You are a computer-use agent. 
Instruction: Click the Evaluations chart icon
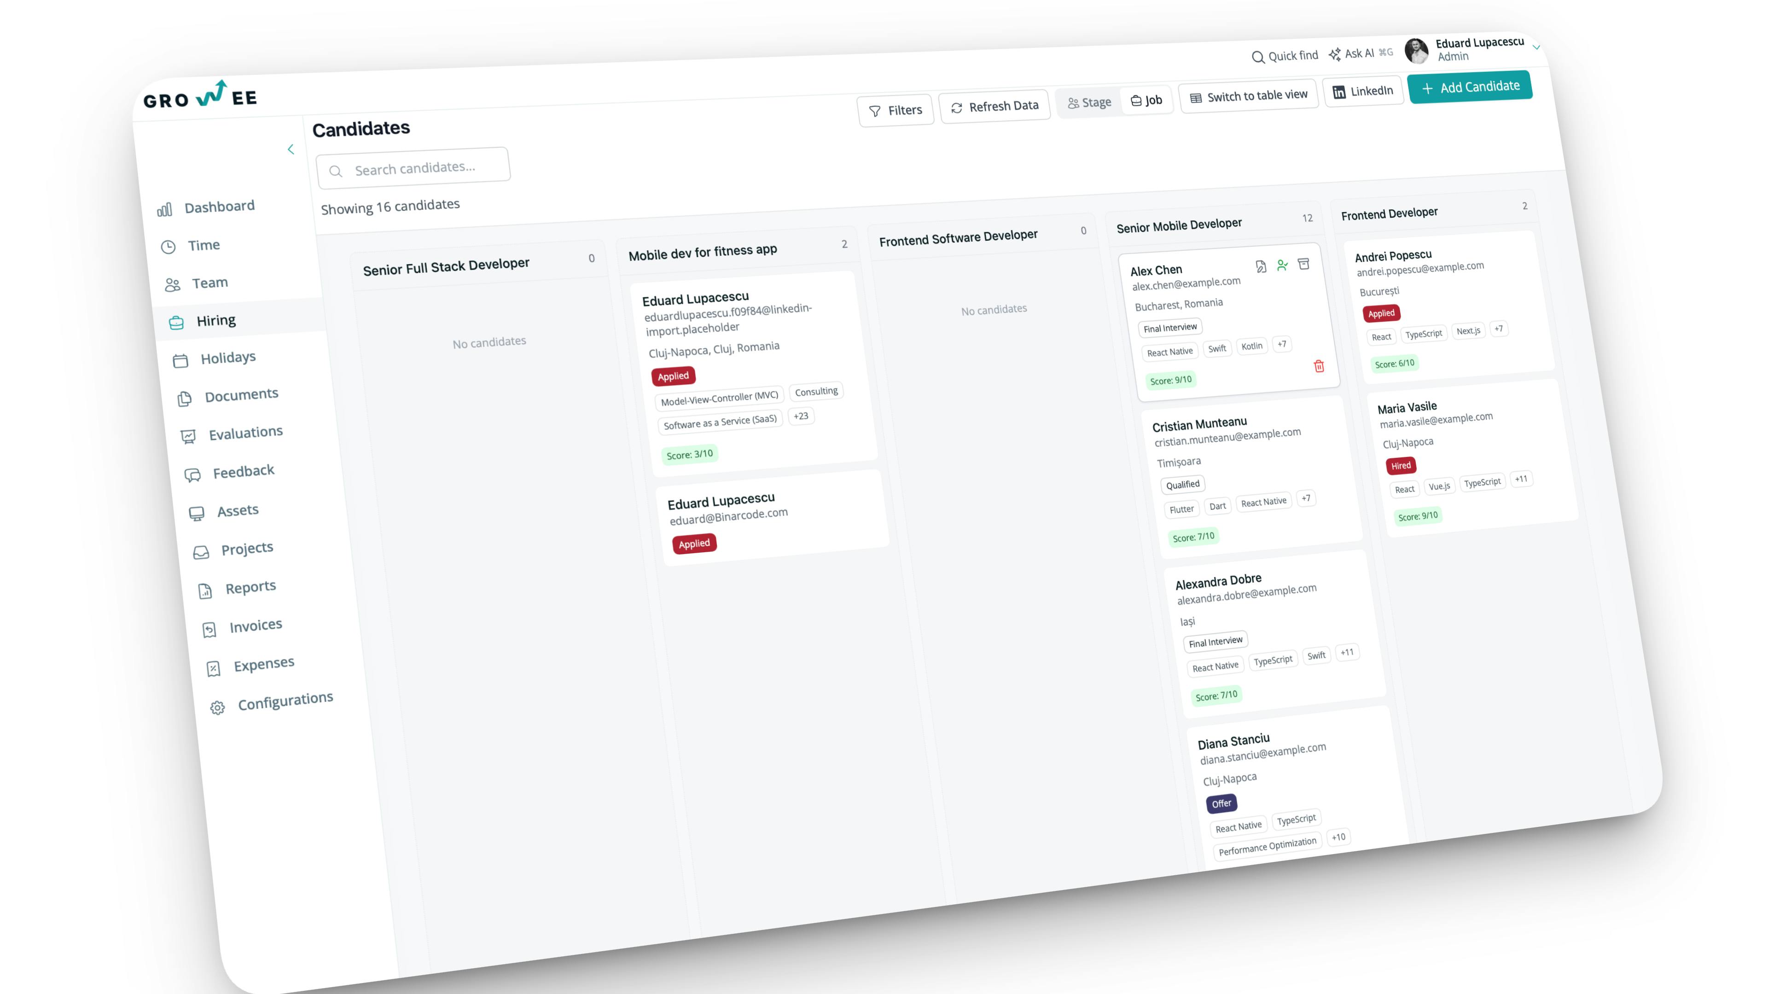click(188, 437)
